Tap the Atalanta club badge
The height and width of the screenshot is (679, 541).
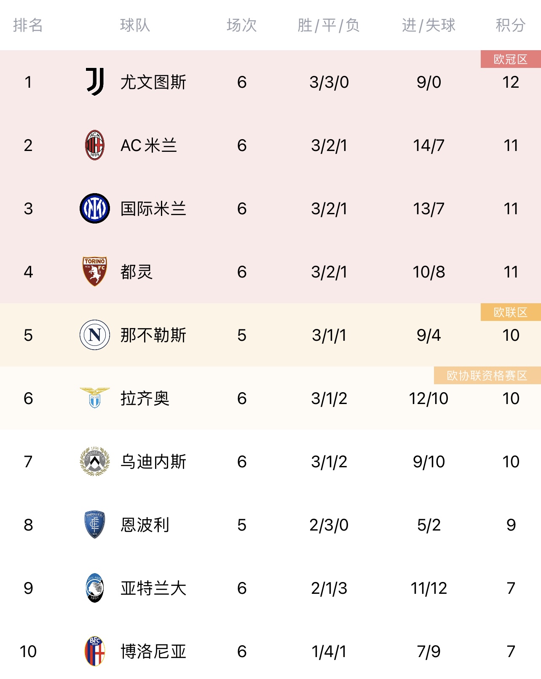click(x=95, y=588)
